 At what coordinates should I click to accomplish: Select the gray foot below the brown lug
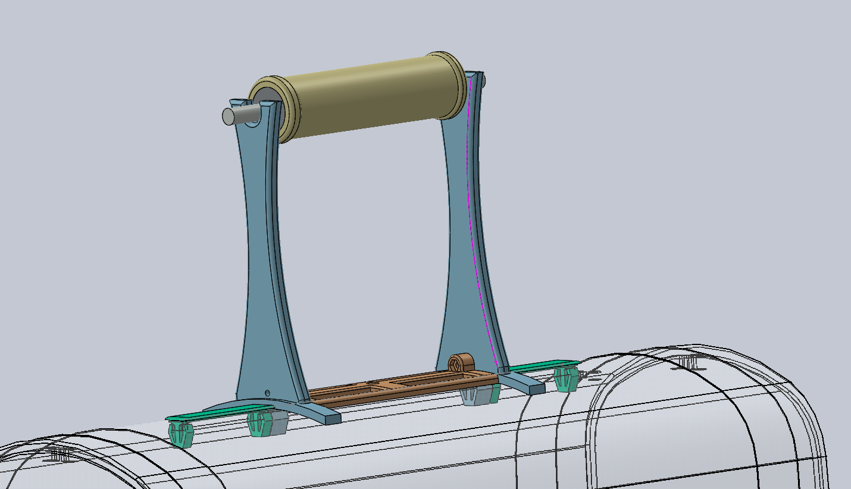481,394
